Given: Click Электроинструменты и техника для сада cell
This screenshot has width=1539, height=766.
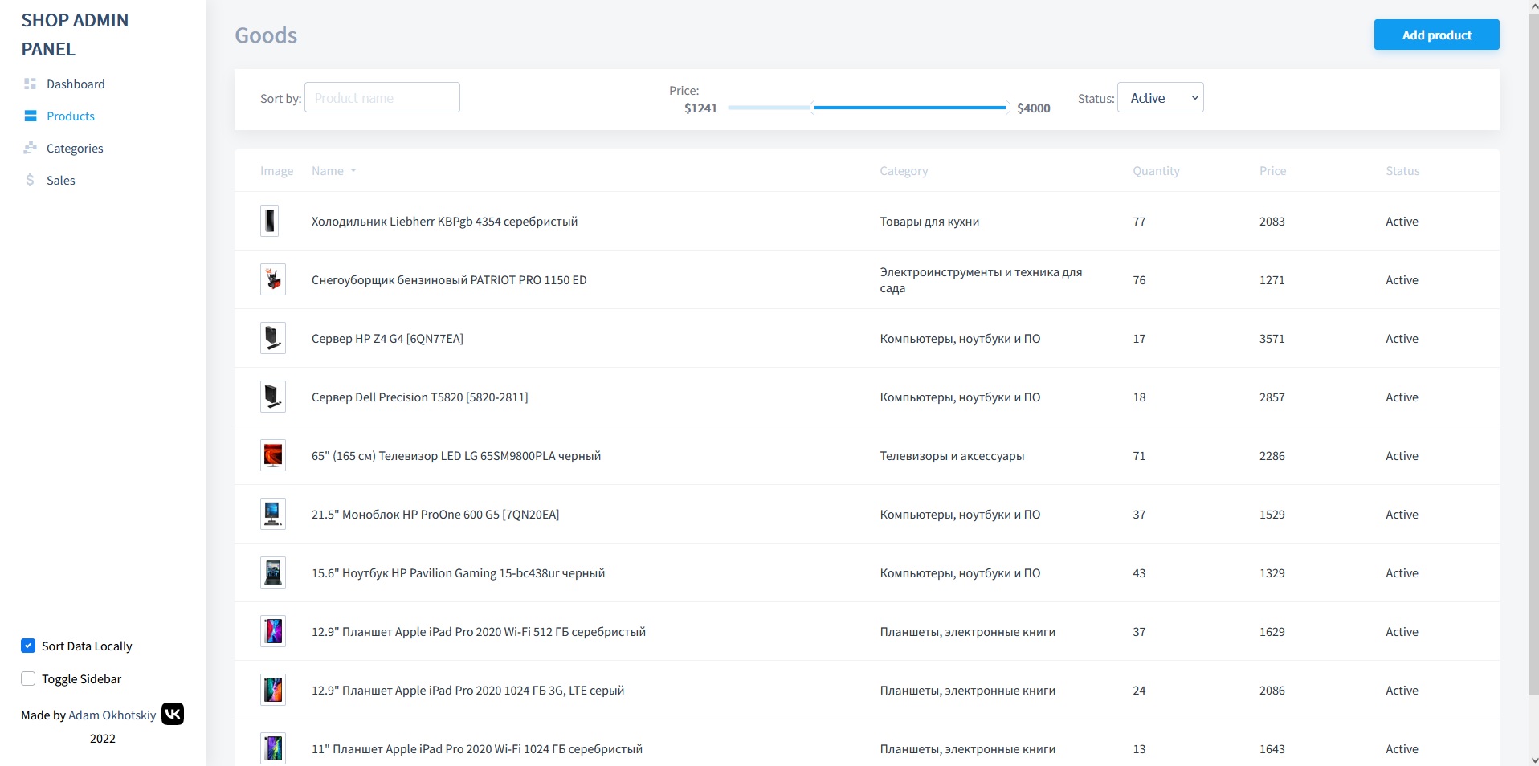Looking at the screenshot, I should click(x=981, y=280).
